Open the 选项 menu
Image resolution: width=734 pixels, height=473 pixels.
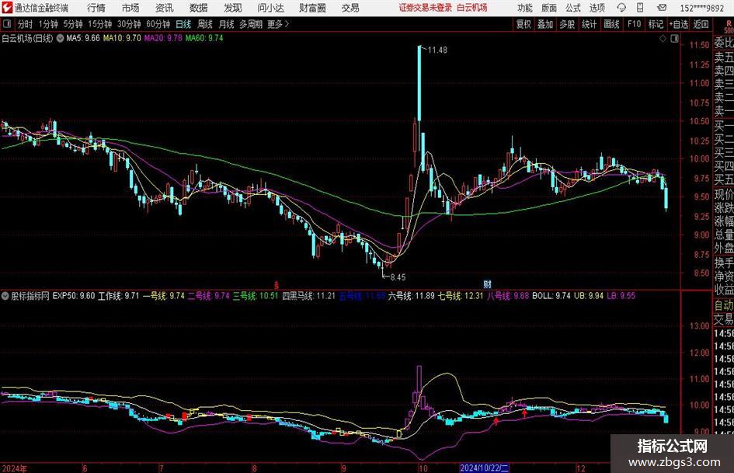597,8
